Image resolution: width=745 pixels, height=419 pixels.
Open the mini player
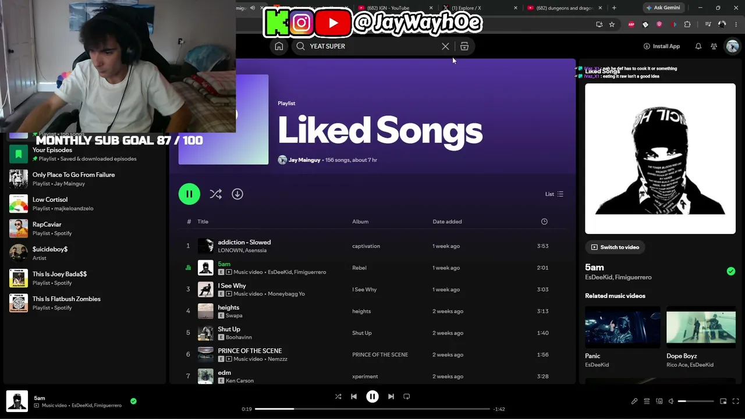[723, 401]
